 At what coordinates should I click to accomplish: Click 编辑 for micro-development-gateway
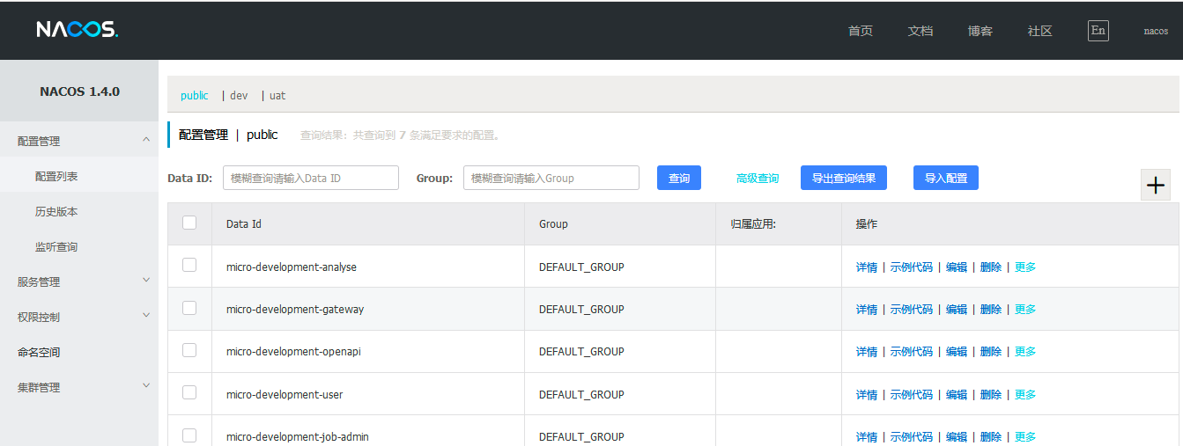[957, 309]
